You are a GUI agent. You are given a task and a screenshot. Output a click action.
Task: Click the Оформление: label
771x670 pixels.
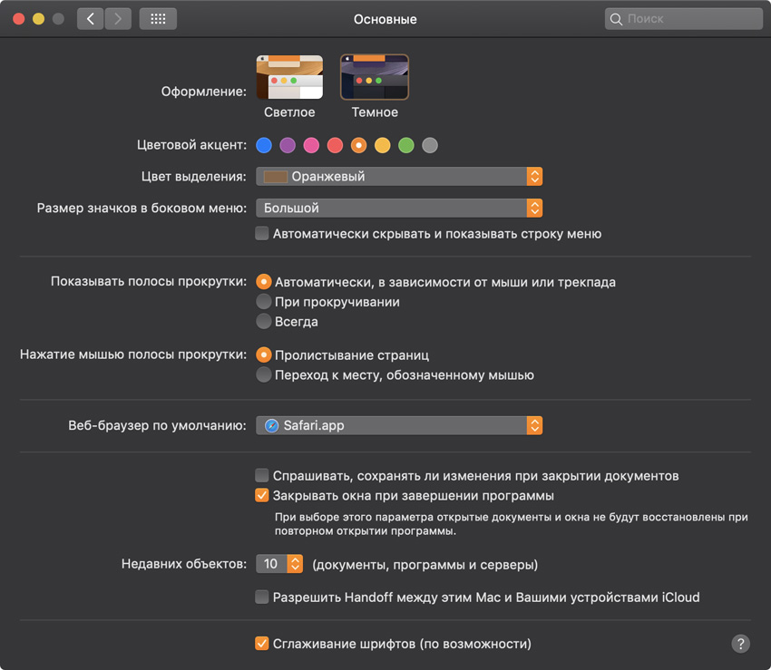tap(204, 92)
